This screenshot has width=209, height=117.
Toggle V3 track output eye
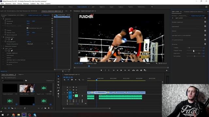(x=76, y=87)
